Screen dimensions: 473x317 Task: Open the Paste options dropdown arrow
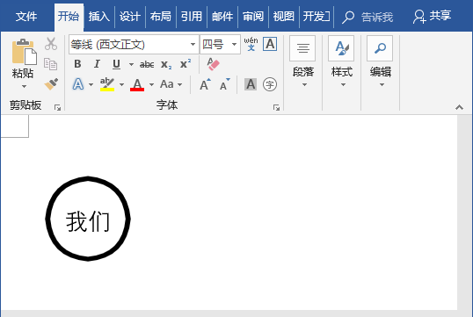(24, 86)
